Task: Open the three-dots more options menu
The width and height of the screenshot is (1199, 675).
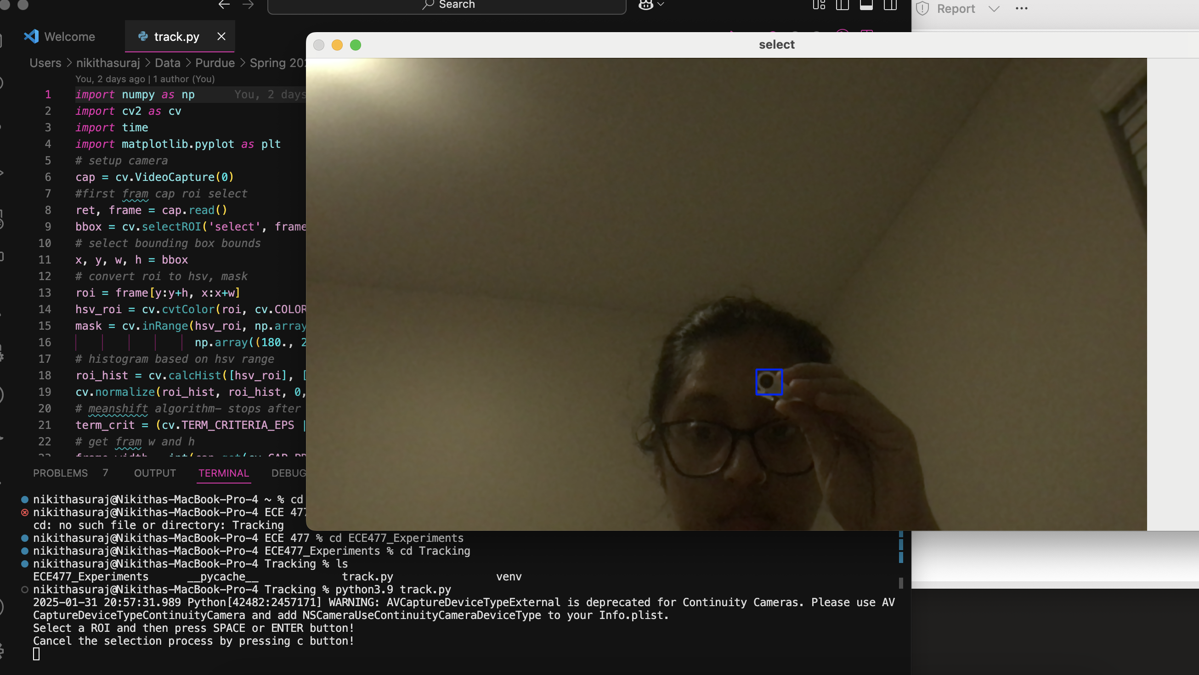Action: [1021, 9]
